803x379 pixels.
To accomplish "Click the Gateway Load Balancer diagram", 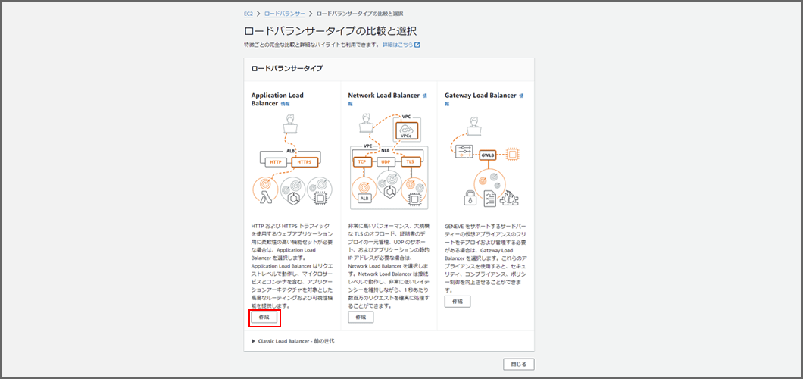I will tap(486, 161).
